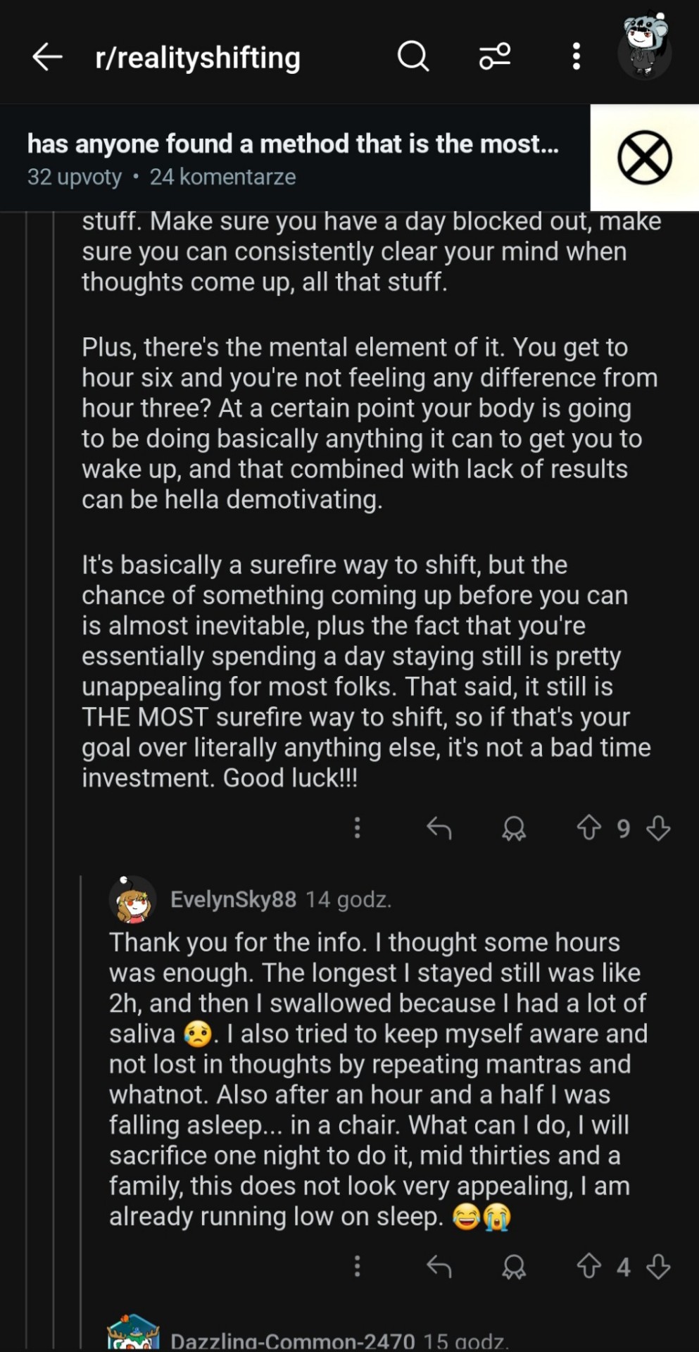Downvote EvelynSky88's comment
This screenshot has width=699, height=1352.
pyautogui.click(x=658, y=1267)
